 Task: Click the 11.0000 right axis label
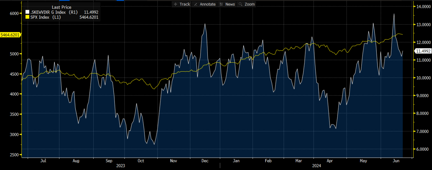click(423, 60)
